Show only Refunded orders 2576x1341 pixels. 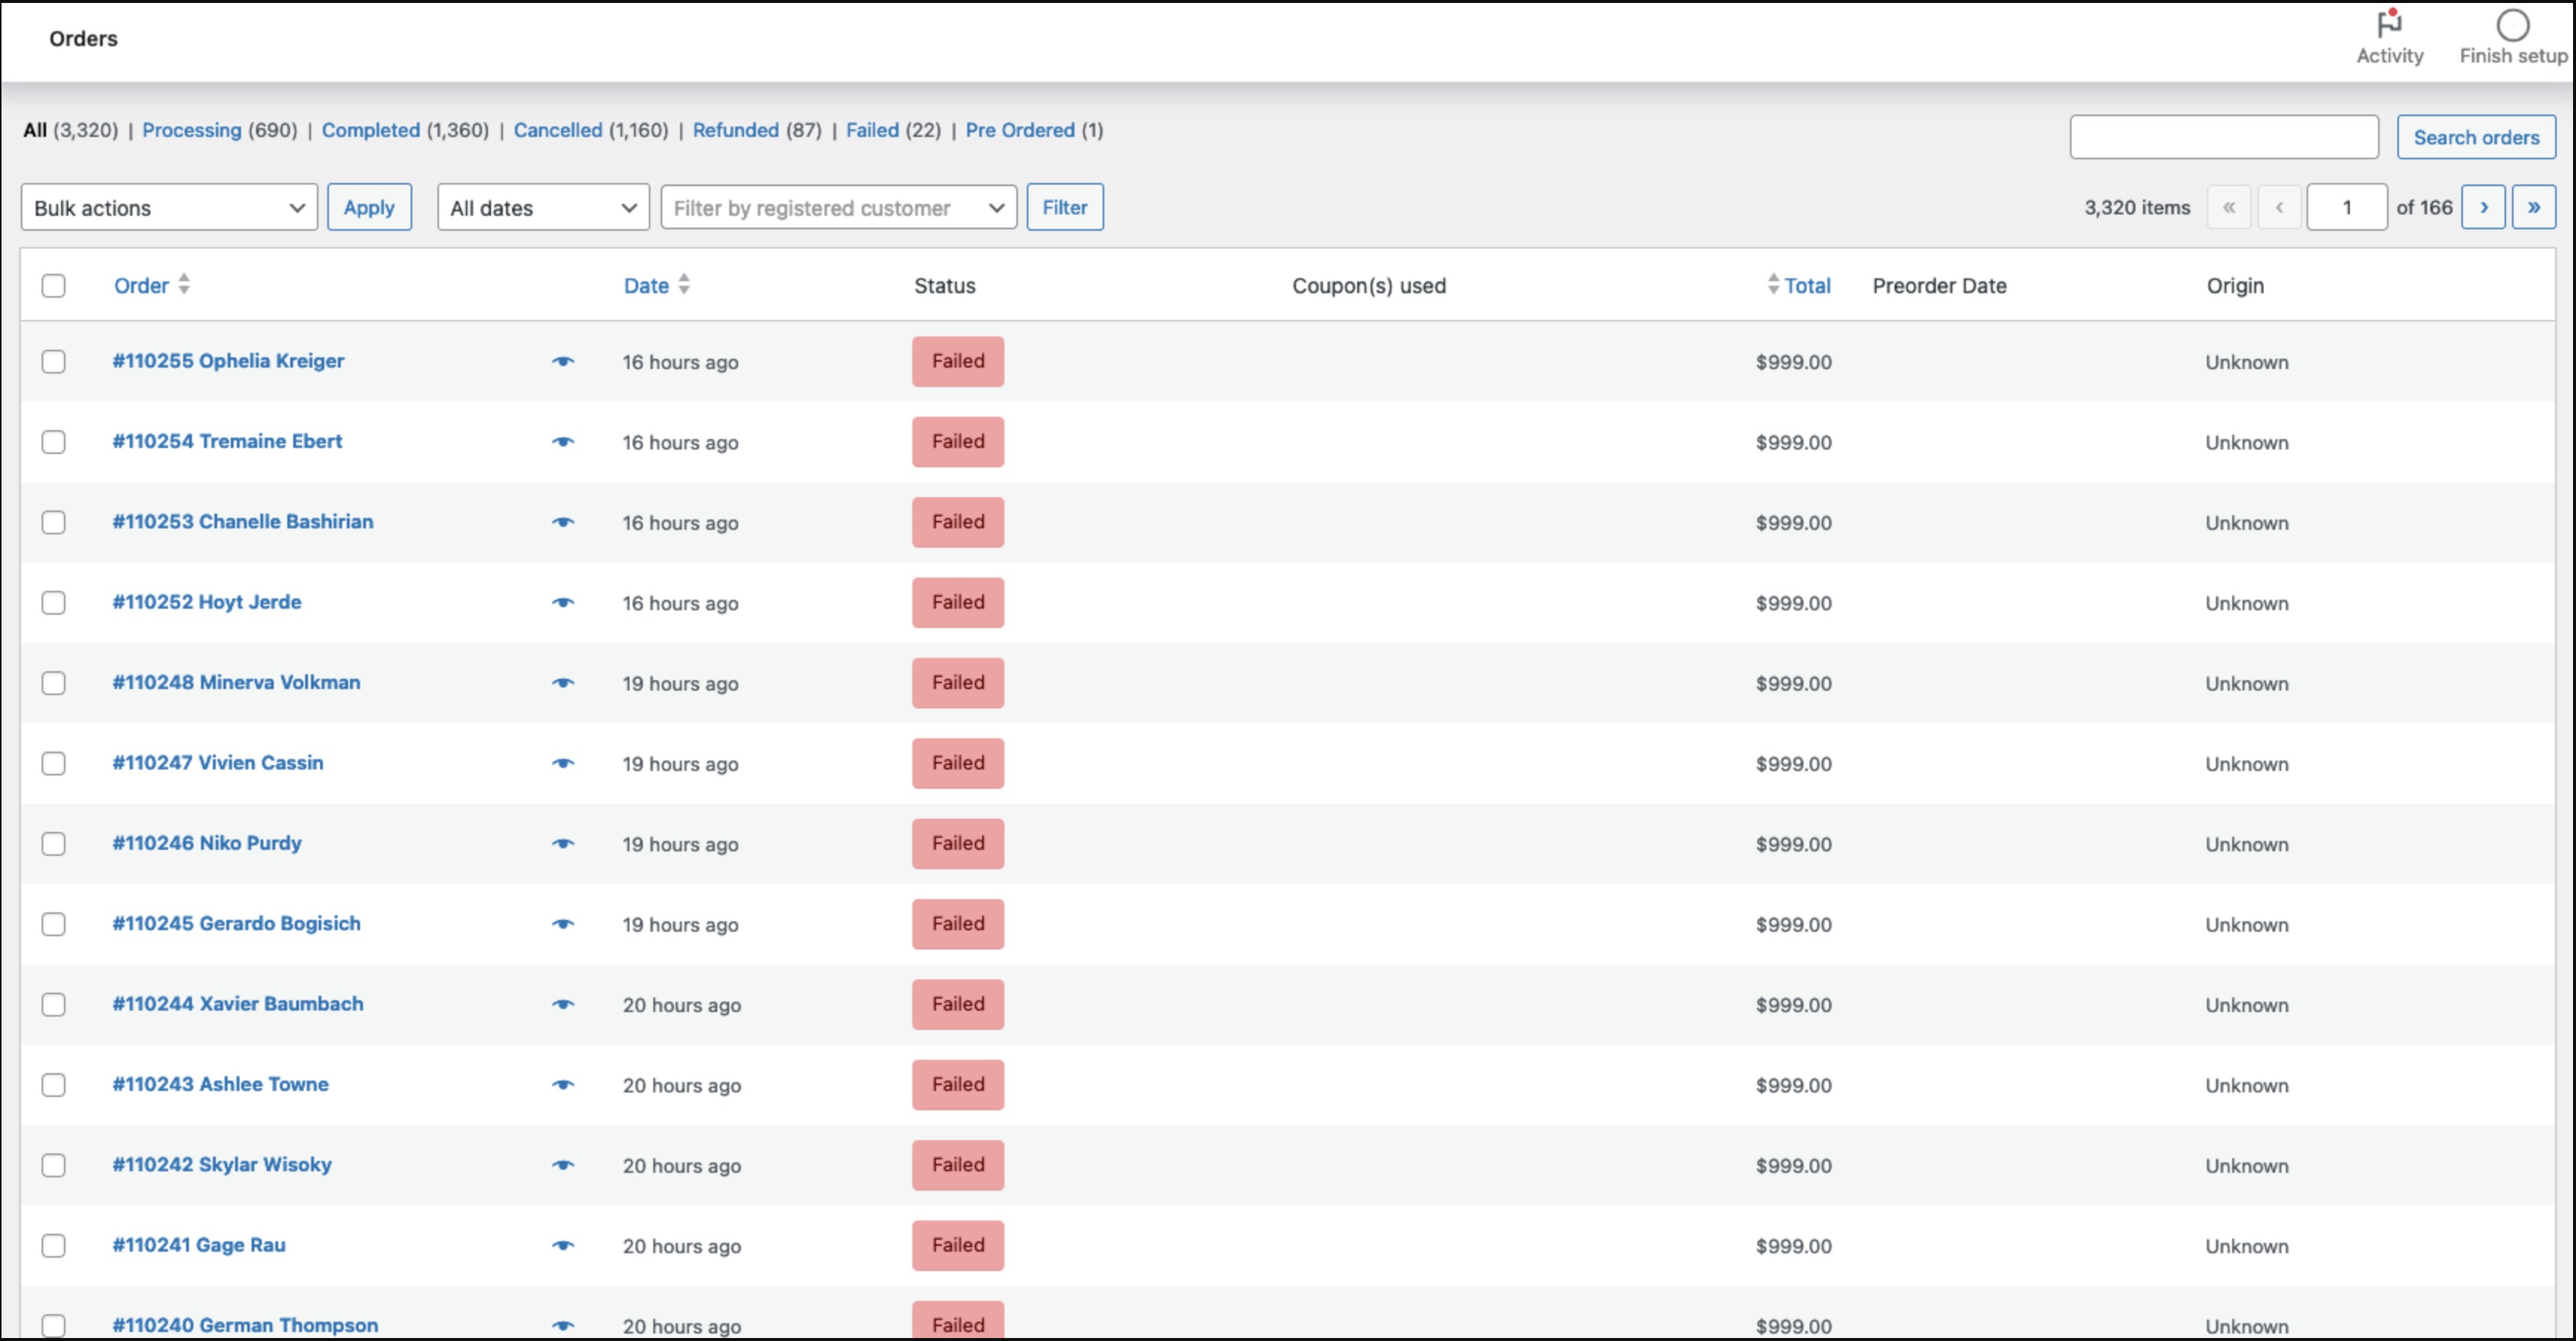tap(735, 130)
